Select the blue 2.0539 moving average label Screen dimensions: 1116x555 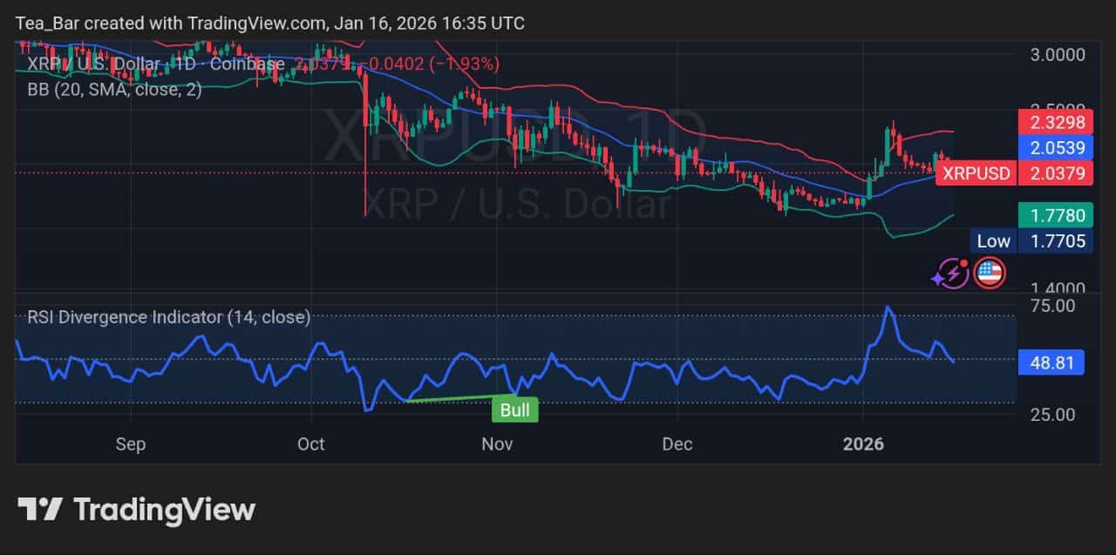[x=1056, y=148]
